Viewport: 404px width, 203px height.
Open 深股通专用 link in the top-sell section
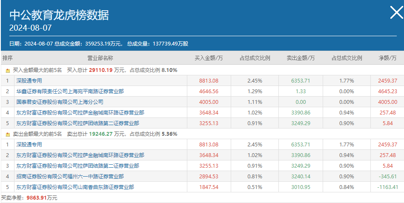(29, 145)
